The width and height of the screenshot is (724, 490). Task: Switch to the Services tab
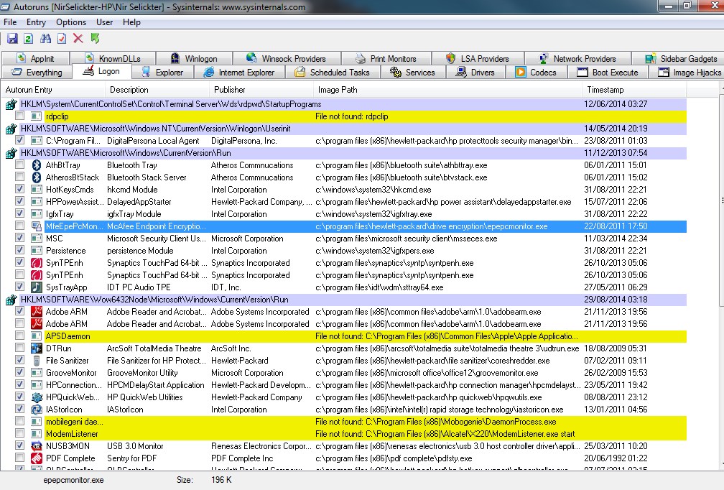tap(413, 73)
